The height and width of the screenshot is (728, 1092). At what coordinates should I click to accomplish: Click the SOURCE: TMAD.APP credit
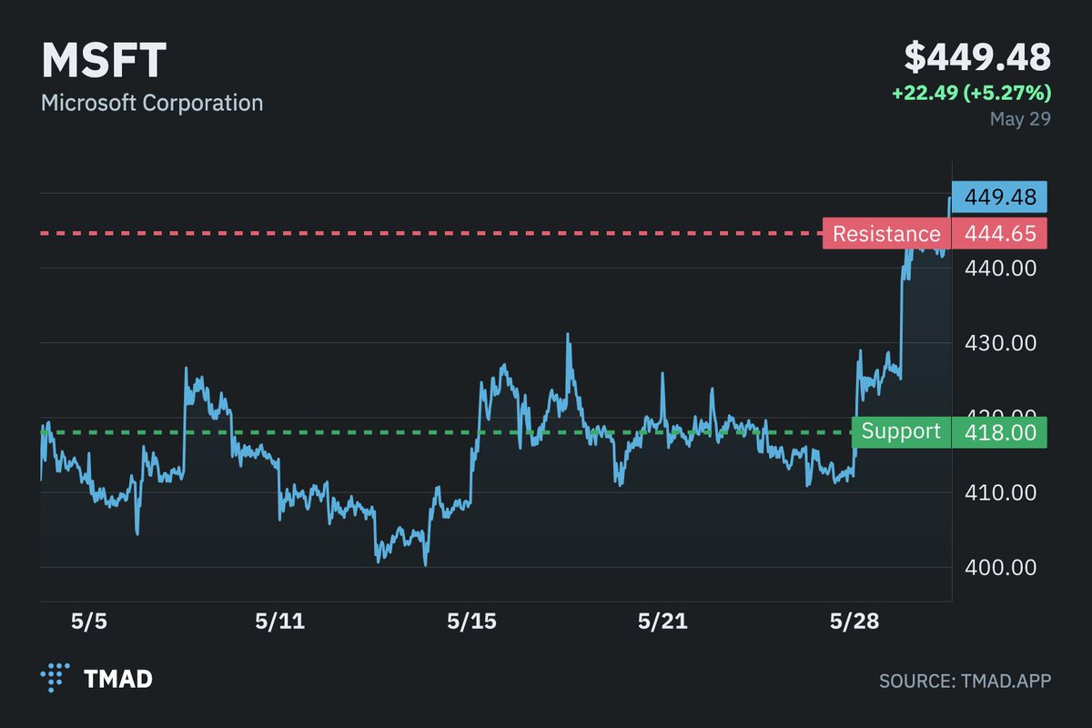point(966,681)
